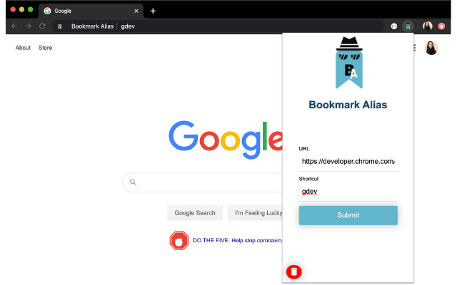Click the URL field label
Screen dimensions: 457x285
tap(304, 149)
